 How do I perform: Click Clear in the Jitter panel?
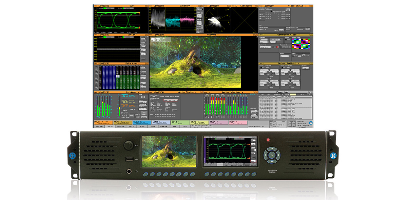click(143, 58)
